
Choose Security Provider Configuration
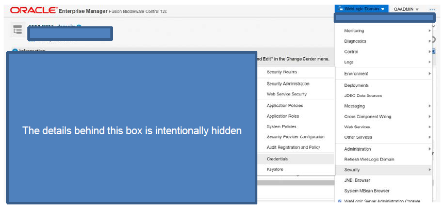point(296,137)
